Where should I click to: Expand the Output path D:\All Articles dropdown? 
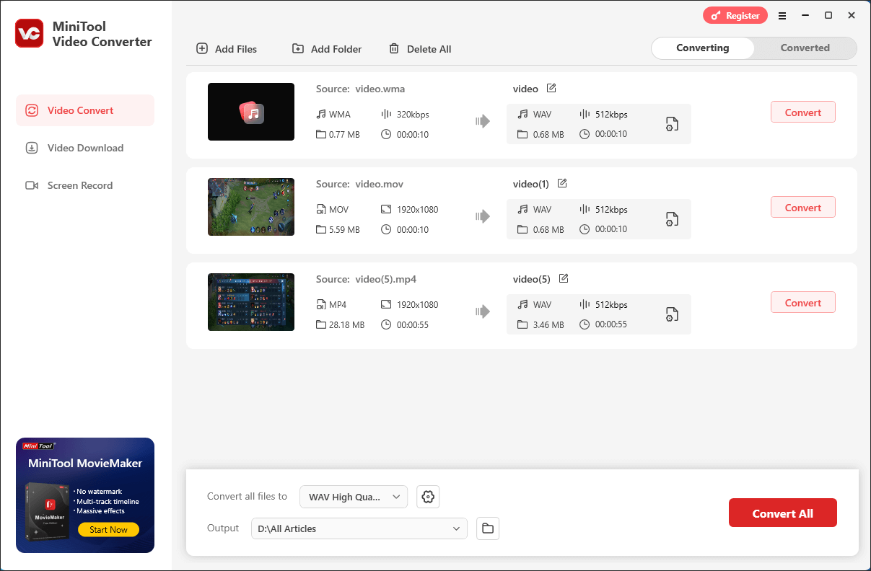point(359,528)
